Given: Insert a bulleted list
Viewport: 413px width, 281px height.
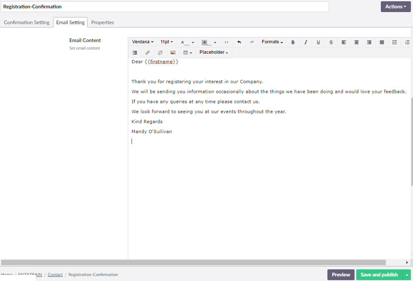Looking at the screenshot, I should coord(395,42).
